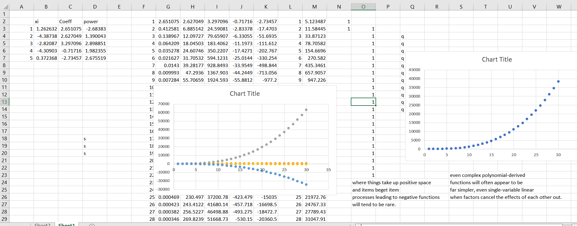Click the active cell O13
The image size is (577, 226).
click(363, 102)
